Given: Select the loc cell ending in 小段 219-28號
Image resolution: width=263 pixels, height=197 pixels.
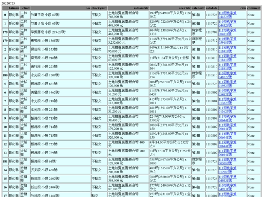Looking at the screenshot, I should [60, 32].
